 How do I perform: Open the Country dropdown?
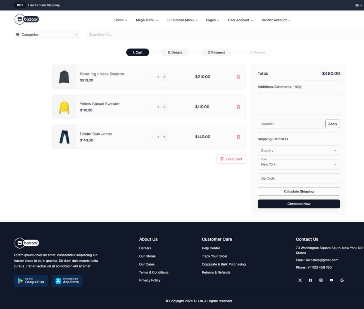pyautogui.click(x=298, y=150)
